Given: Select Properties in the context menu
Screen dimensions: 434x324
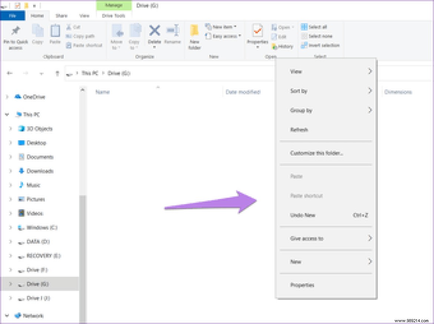Looking at the screenshot, I should tap(302, 285).
